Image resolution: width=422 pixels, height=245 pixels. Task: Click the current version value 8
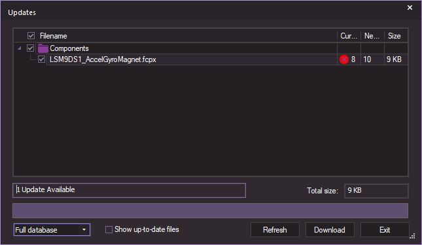353,59
